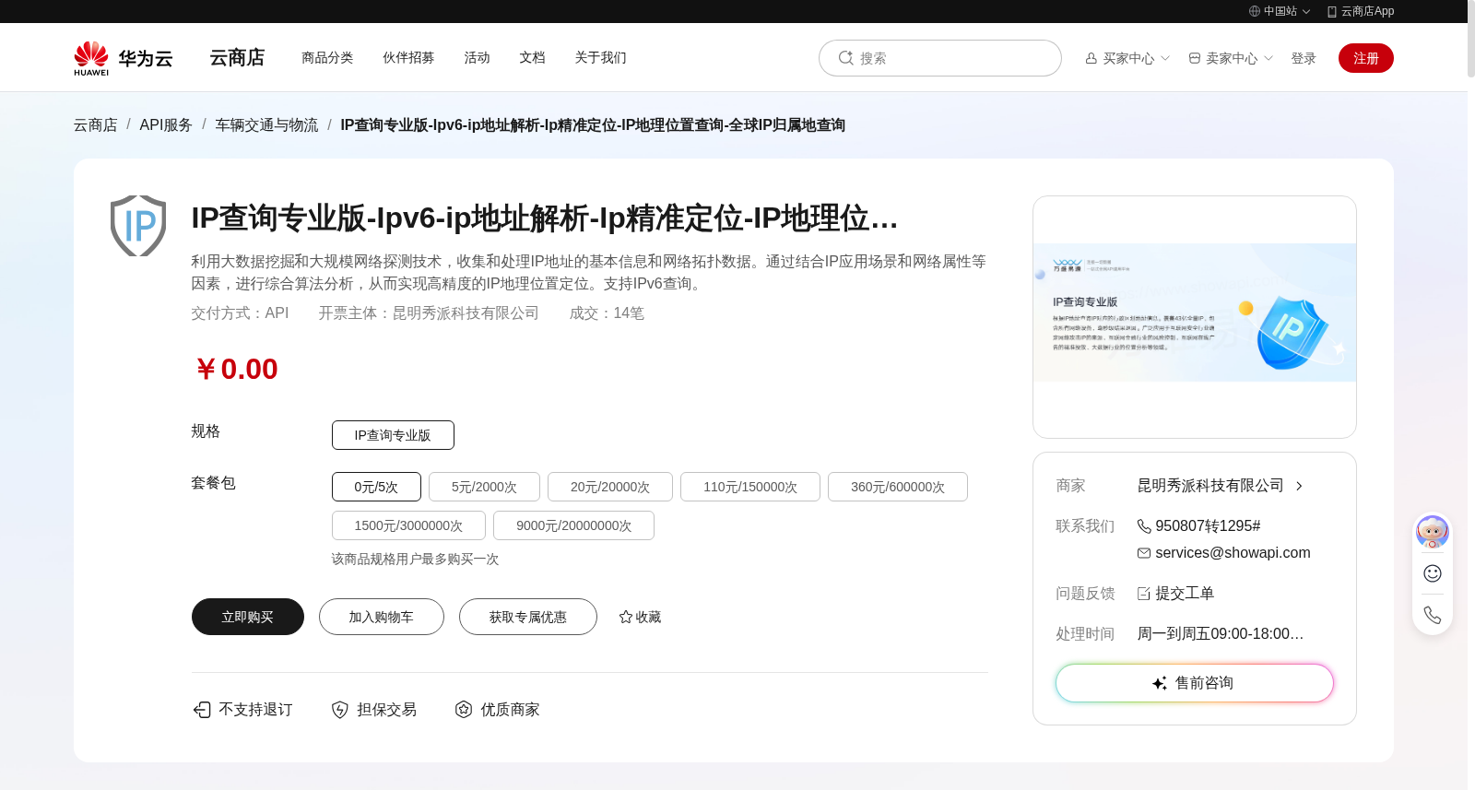The width and height of the screenshot is (1475, 790).
Task: Open the 关于我们 menu item
Action: tap(600, 57)
